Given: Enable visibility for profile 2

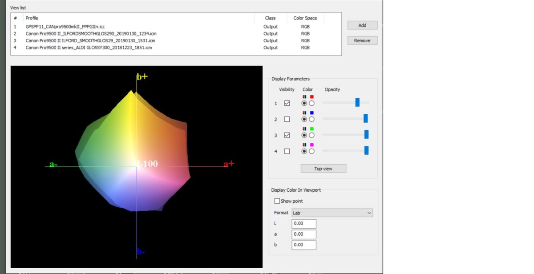Looking at the screenshot, I should click(287, 119).
